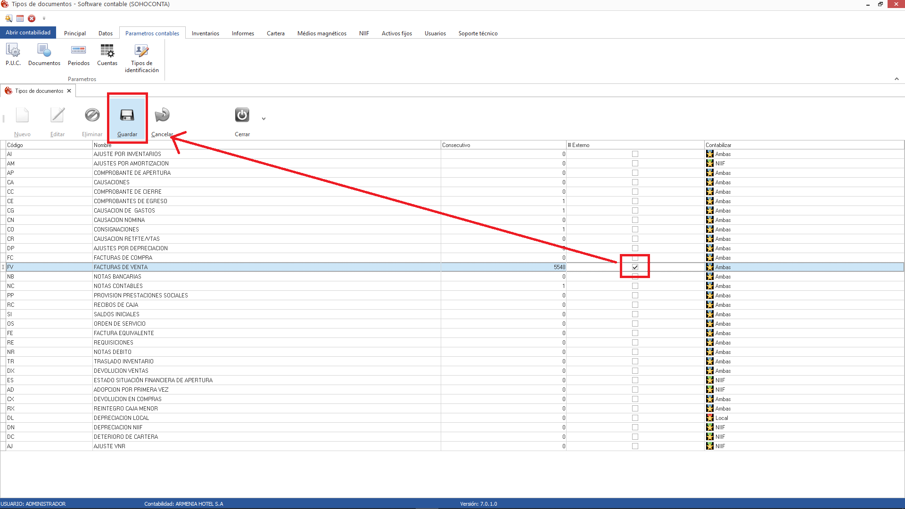Click the Cuentas ribbon icon
This screenshot has width=905, height=509.
point(107,55)
